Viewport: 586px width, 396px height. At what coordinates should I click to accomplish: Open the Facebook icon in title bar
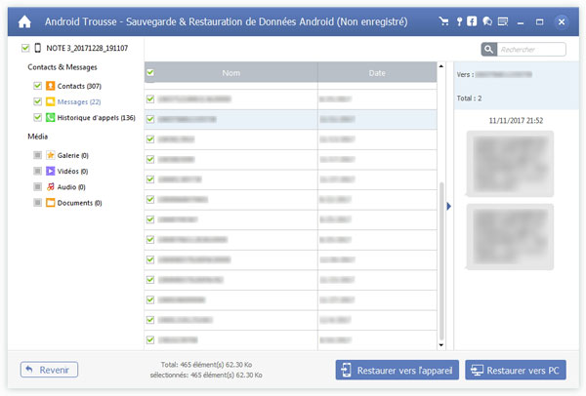pyautogui.click(x=473, y=20)
